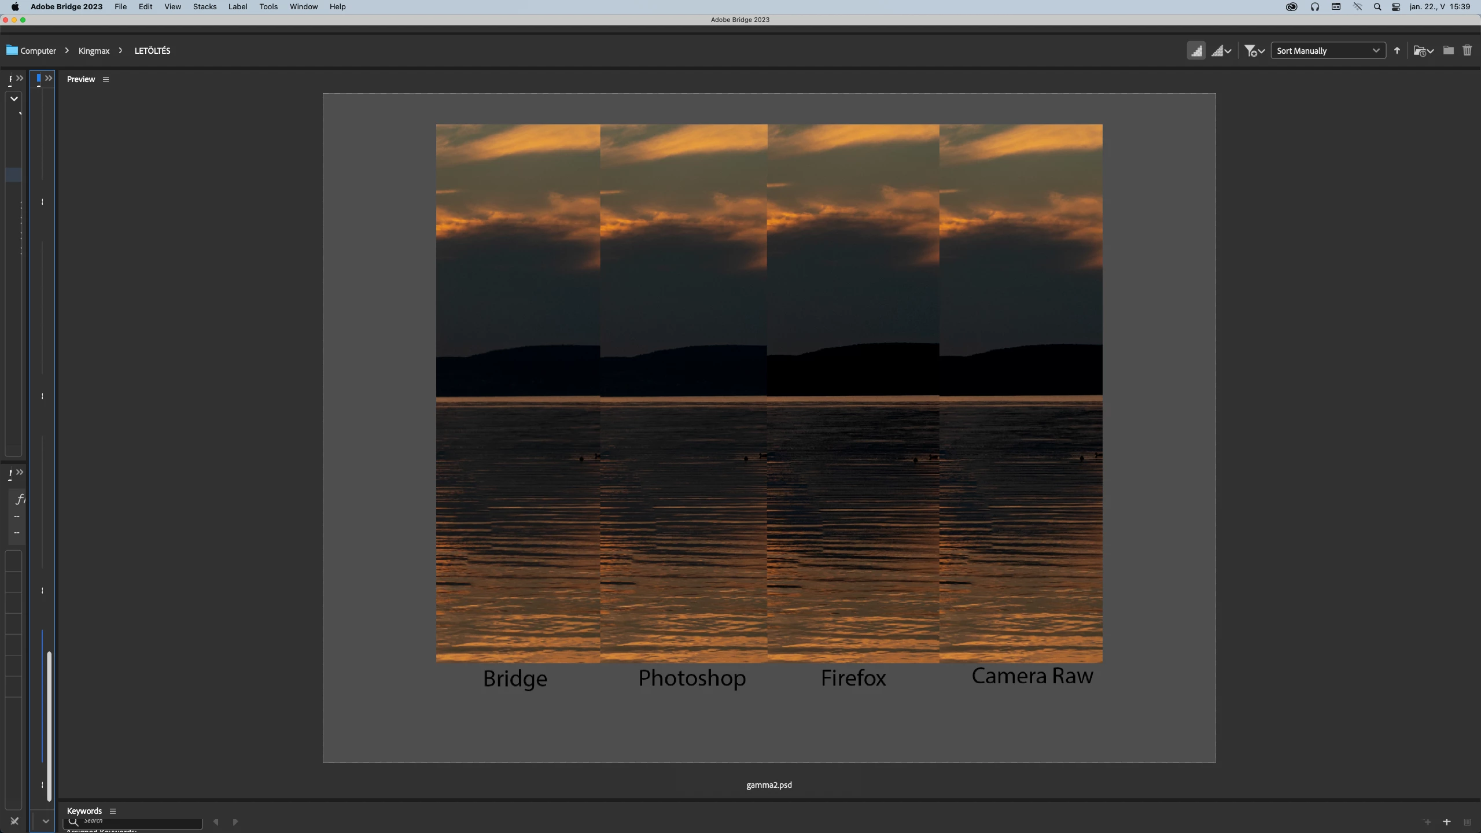Open Preview panel hamburger menu
Image resolution: width=1481 pixels, height=833 pixels.
coord(106,80)
